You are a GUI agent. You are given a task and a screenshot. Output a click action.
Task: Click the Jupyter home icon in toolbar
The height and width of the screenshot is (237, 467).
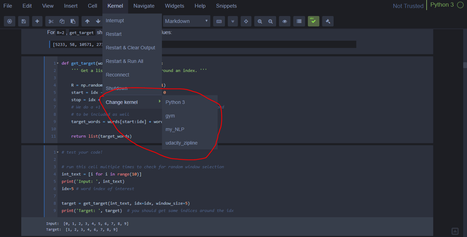(10, 21)
